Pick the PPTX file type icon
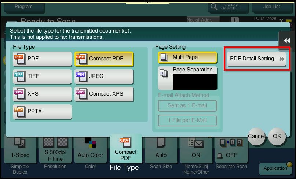296x179 pixels. (20, 111)
